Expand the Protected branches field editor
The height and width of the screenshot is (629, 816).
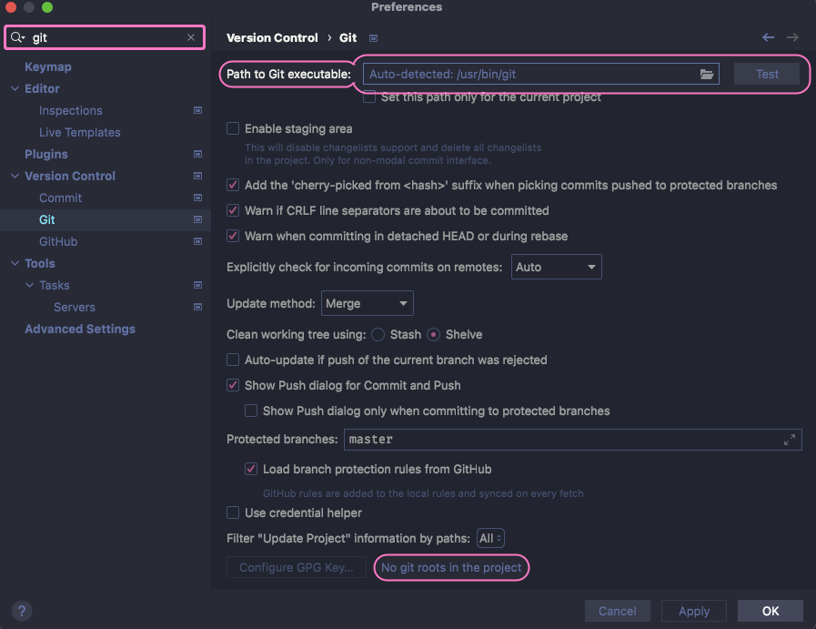click(x=790, y=440)
